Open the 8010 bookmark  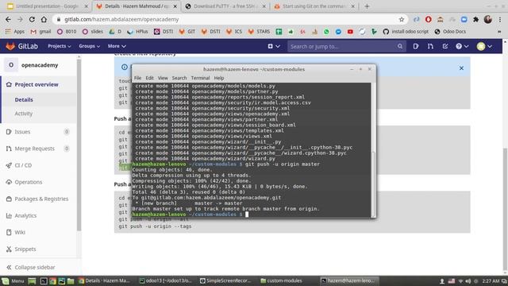67,32
